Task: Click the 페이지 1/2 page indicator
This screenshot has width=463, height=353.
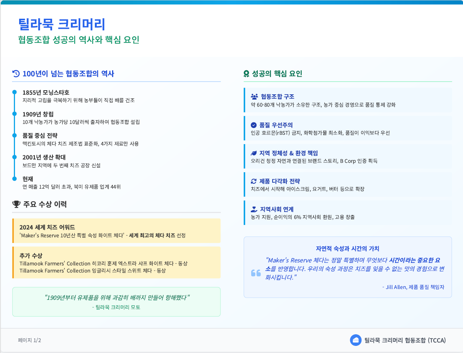Action: click(30, 340)
